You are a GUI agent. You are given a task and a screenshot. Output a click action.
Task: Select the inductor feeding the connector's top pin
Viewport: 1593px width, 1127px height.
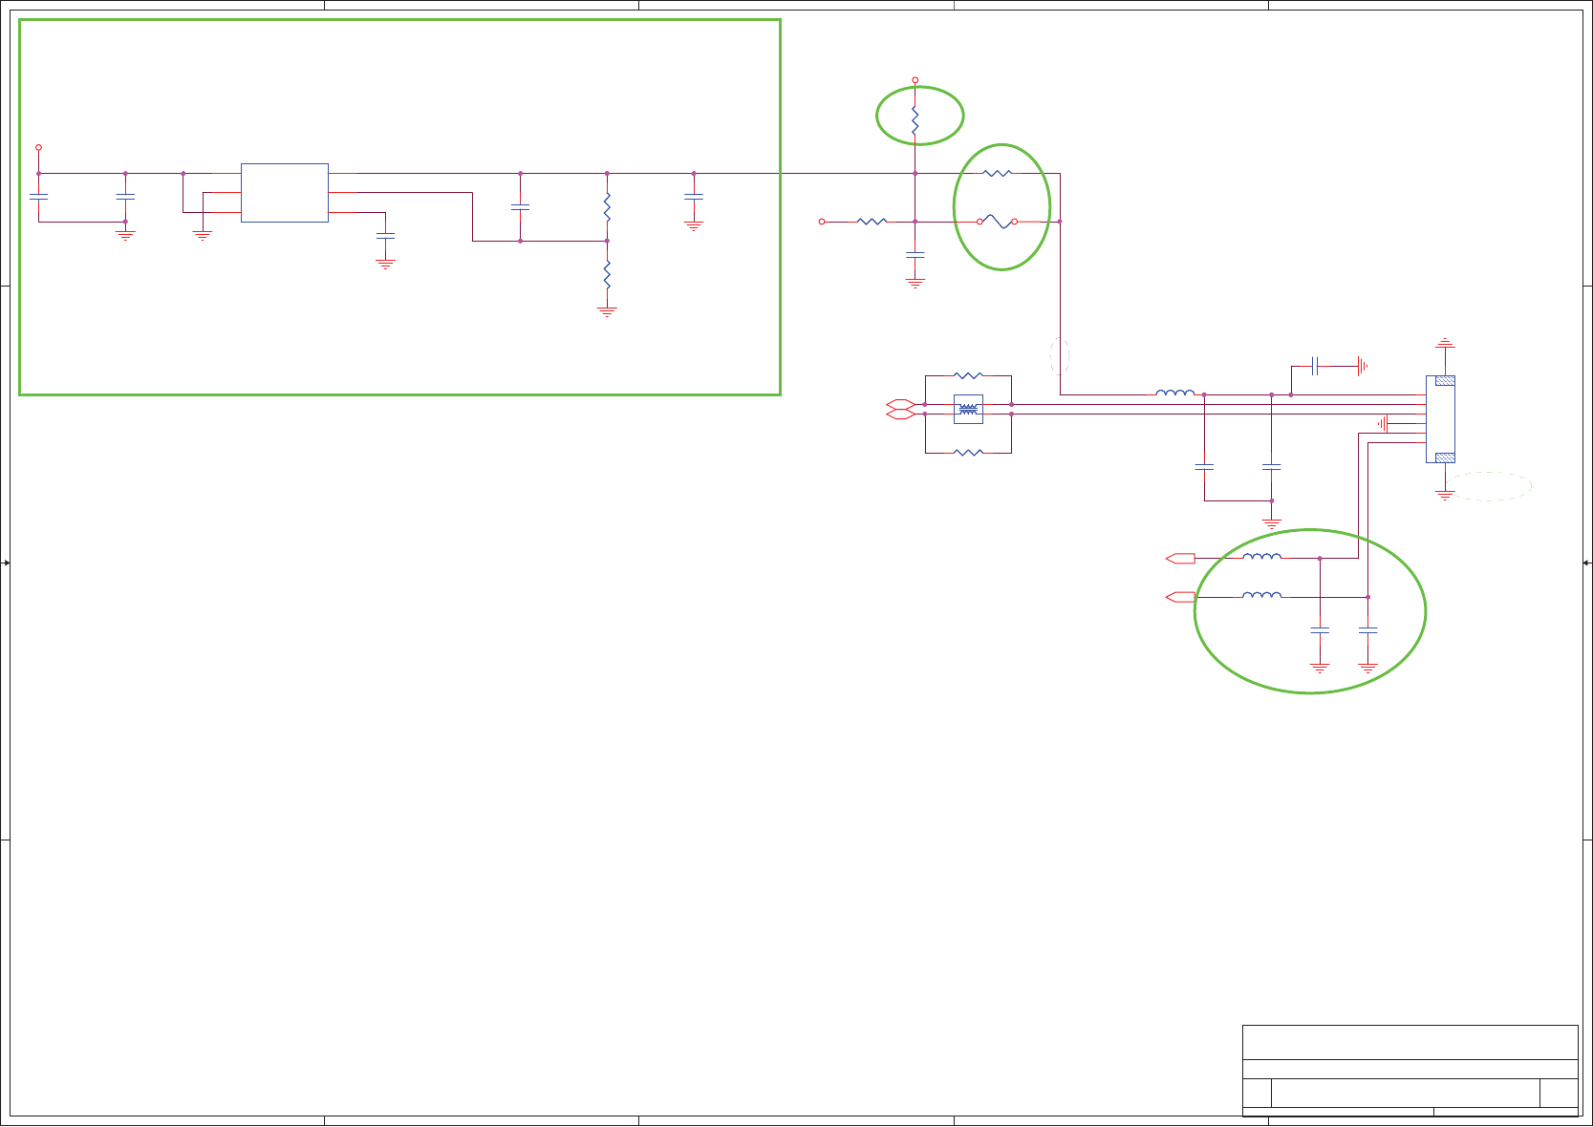point(1174,392)
